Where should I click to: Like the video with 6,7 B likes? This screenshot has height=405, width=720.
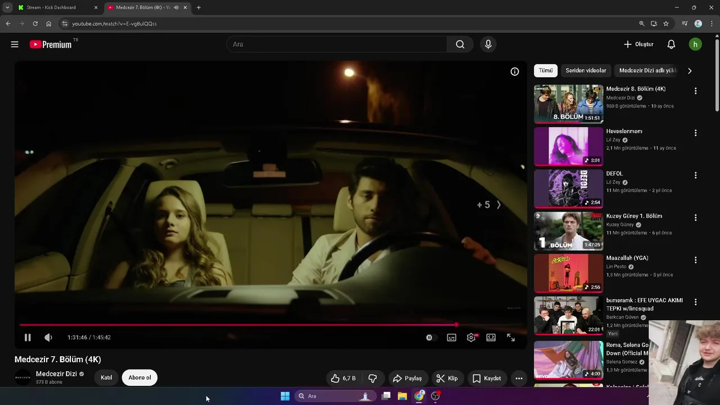point(343,378)
